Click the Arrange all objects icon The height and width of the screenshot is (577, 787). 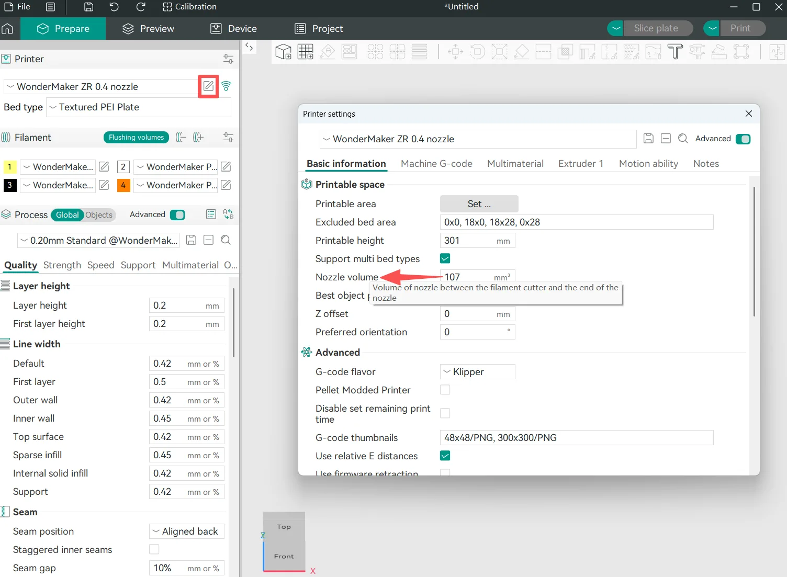(x=350, y=52)
